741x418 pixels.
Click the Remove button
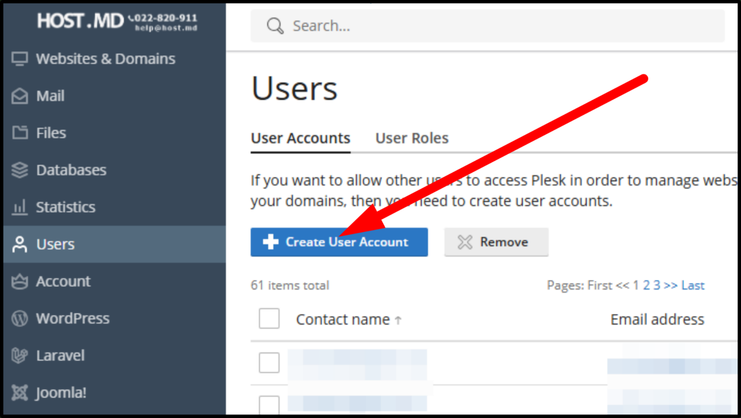[x=496, y=242]
